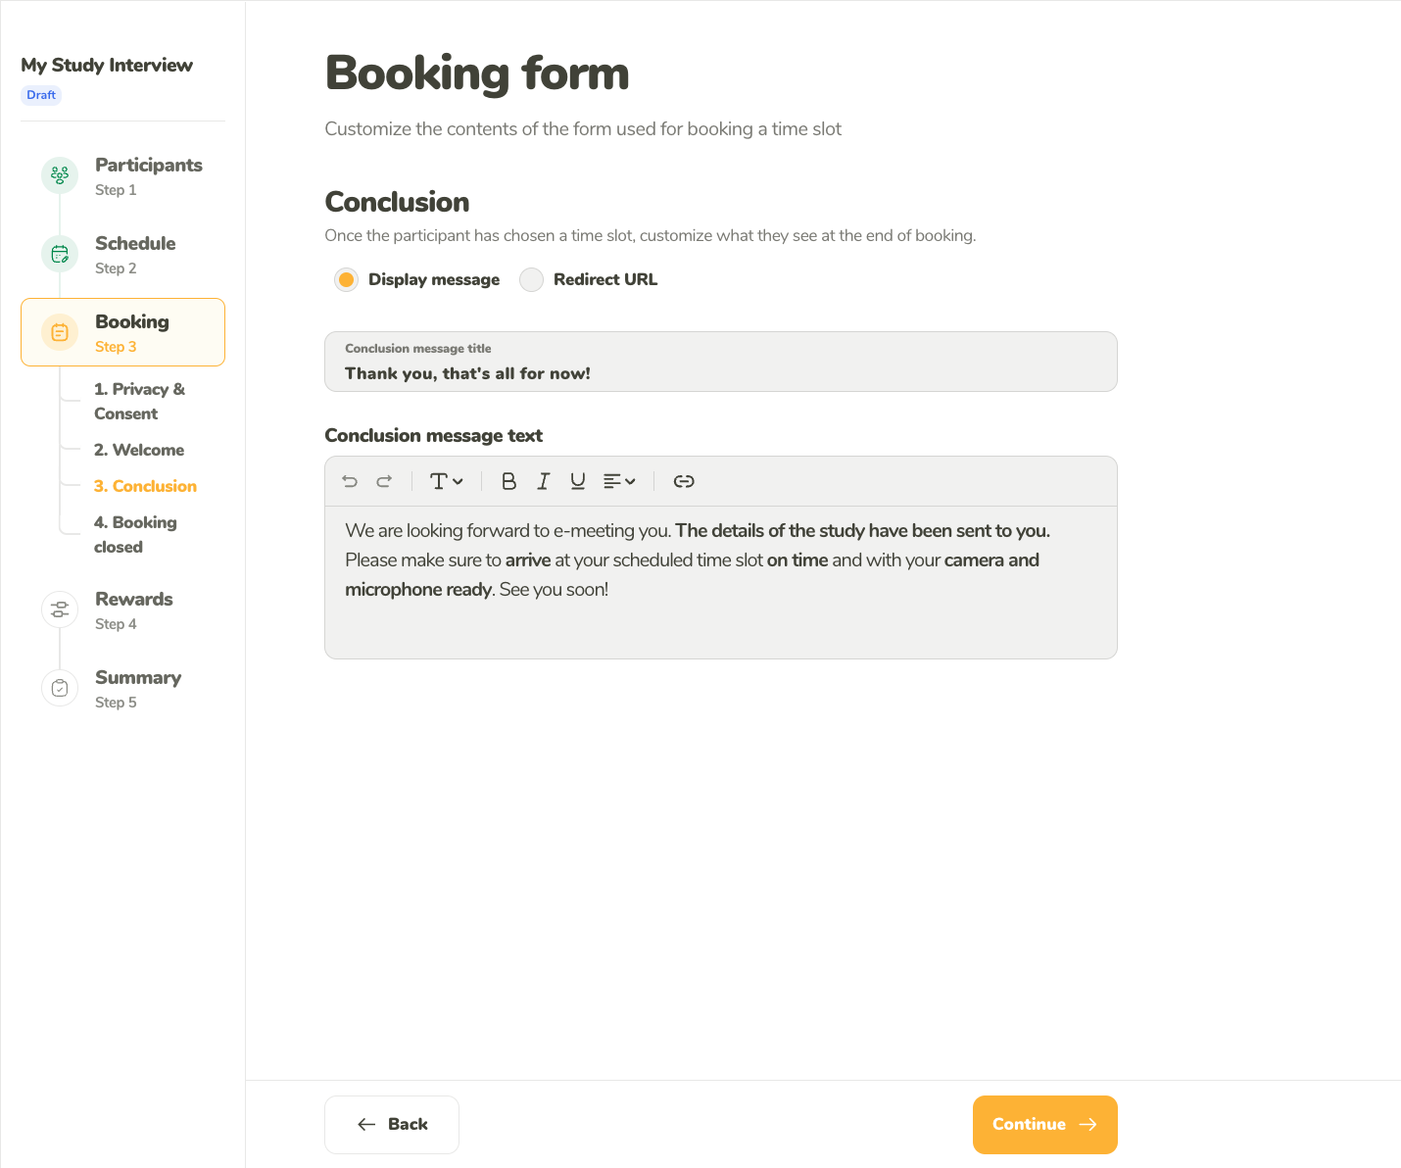This screenshot has height=1168, width=1401.
Task: Apply italic formatting in the message editor
Action: 543,481
